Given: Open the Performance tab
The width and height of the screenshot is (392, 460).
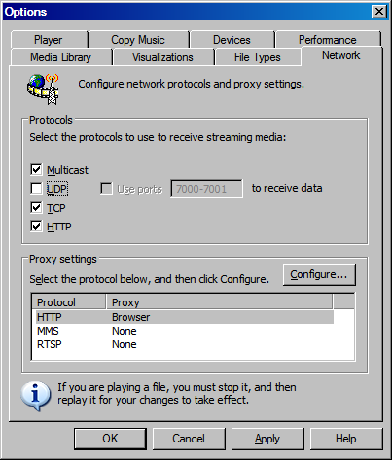Looking at the screenshot, I should pyautogui.click(x=328, y=40).
